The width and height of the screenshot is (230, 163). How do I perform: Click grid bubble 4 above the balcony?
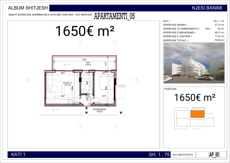[115, 43]
